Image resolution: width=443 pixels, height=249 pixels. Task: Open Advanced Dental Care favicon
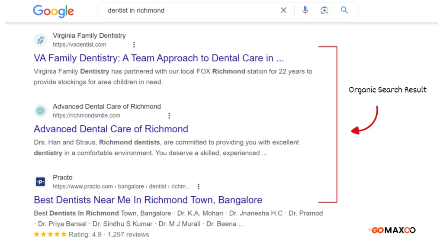pyautogui.click(x=40, y=111)
